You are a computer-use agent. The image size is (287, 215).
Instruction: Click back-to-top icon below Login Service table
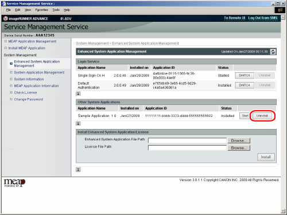click(x=78, y=93)
